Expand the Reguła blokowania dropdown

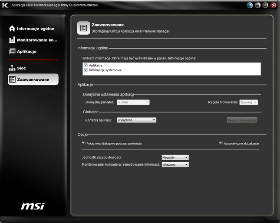248,102
